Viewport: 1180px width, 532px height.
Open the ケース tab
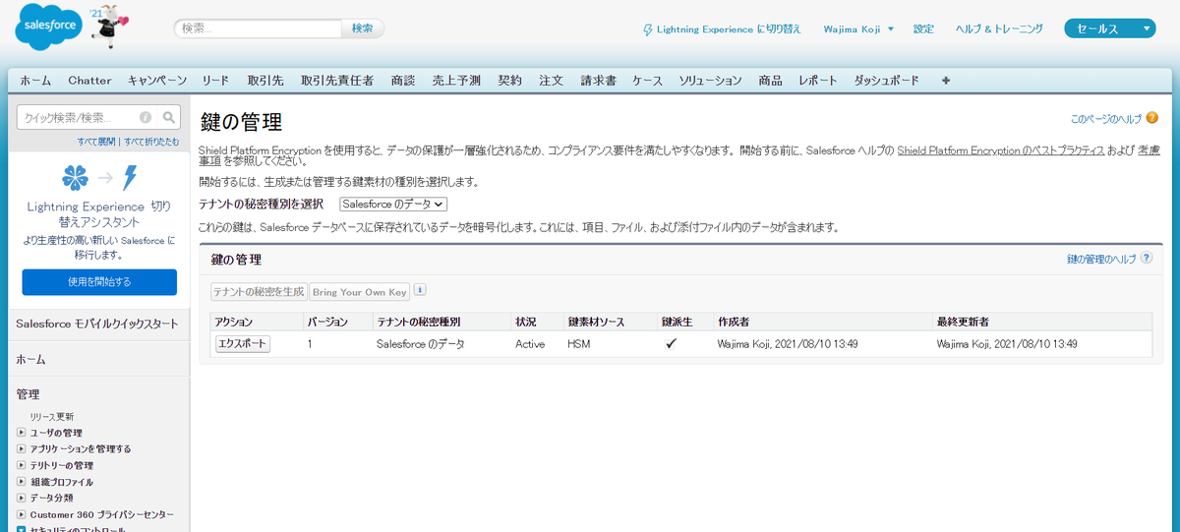647,81
